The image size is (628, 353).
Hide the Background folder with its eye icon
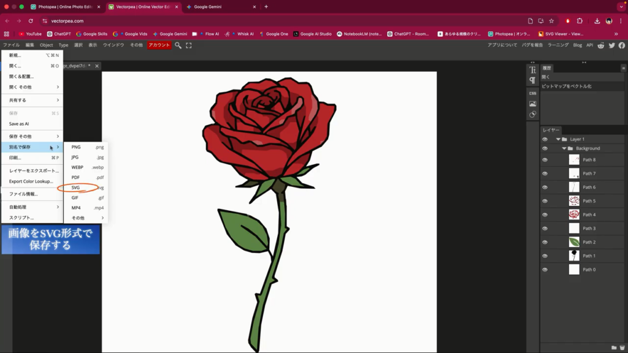pyautogui.click(x=545, y=148)
